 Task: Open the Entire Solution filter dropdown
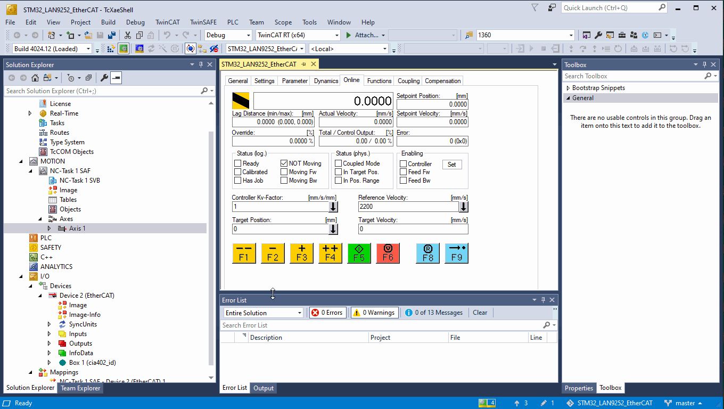(x=264, y=313)
